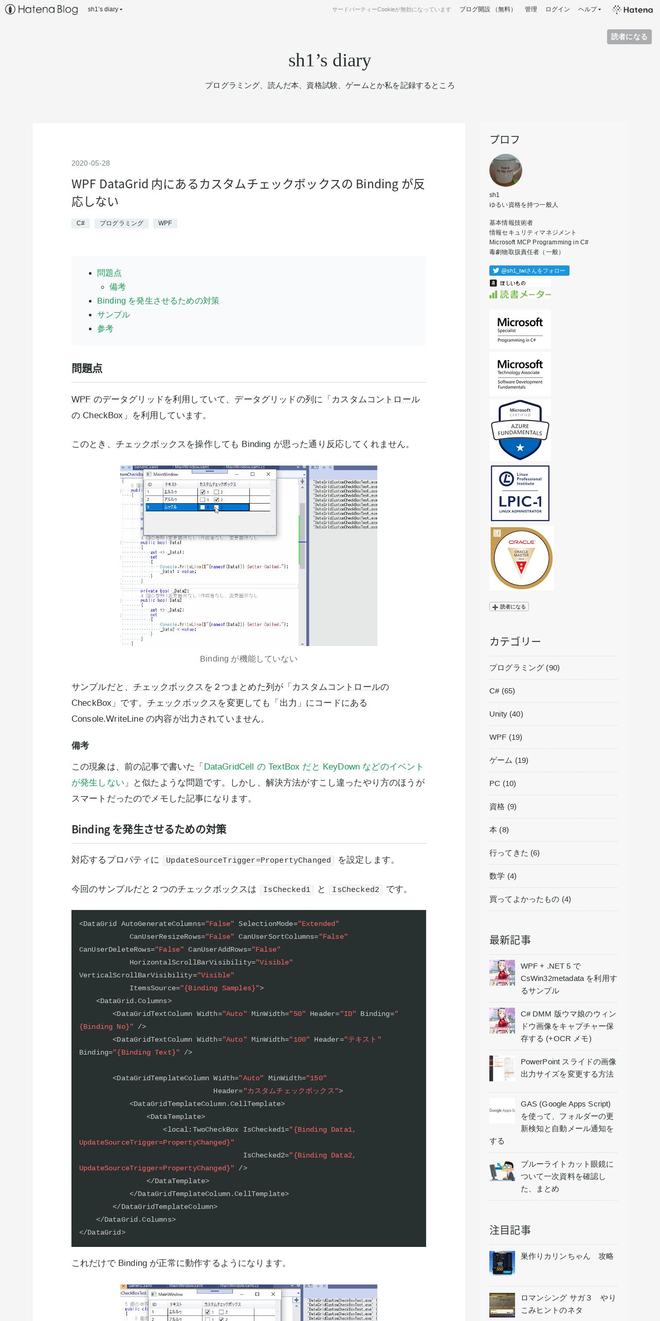Open the 数学 (4) category

pos(503,876)
